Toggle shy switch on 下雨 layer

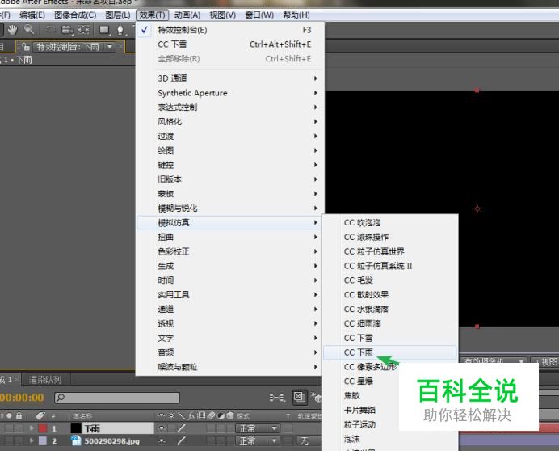162,428
